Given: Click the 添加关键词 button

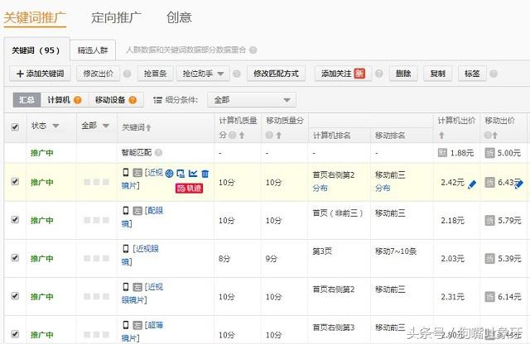Looking at the screenshot, I should coord(40,74).
